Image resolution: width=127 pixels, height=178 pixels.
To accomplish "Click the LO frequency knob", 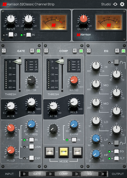I will pos(96,121).
